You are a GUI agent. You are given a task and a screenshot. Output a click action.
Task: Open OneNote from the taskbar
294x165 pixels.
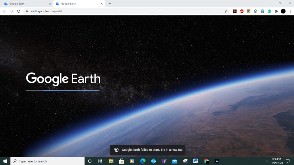[x=164, y=161]
